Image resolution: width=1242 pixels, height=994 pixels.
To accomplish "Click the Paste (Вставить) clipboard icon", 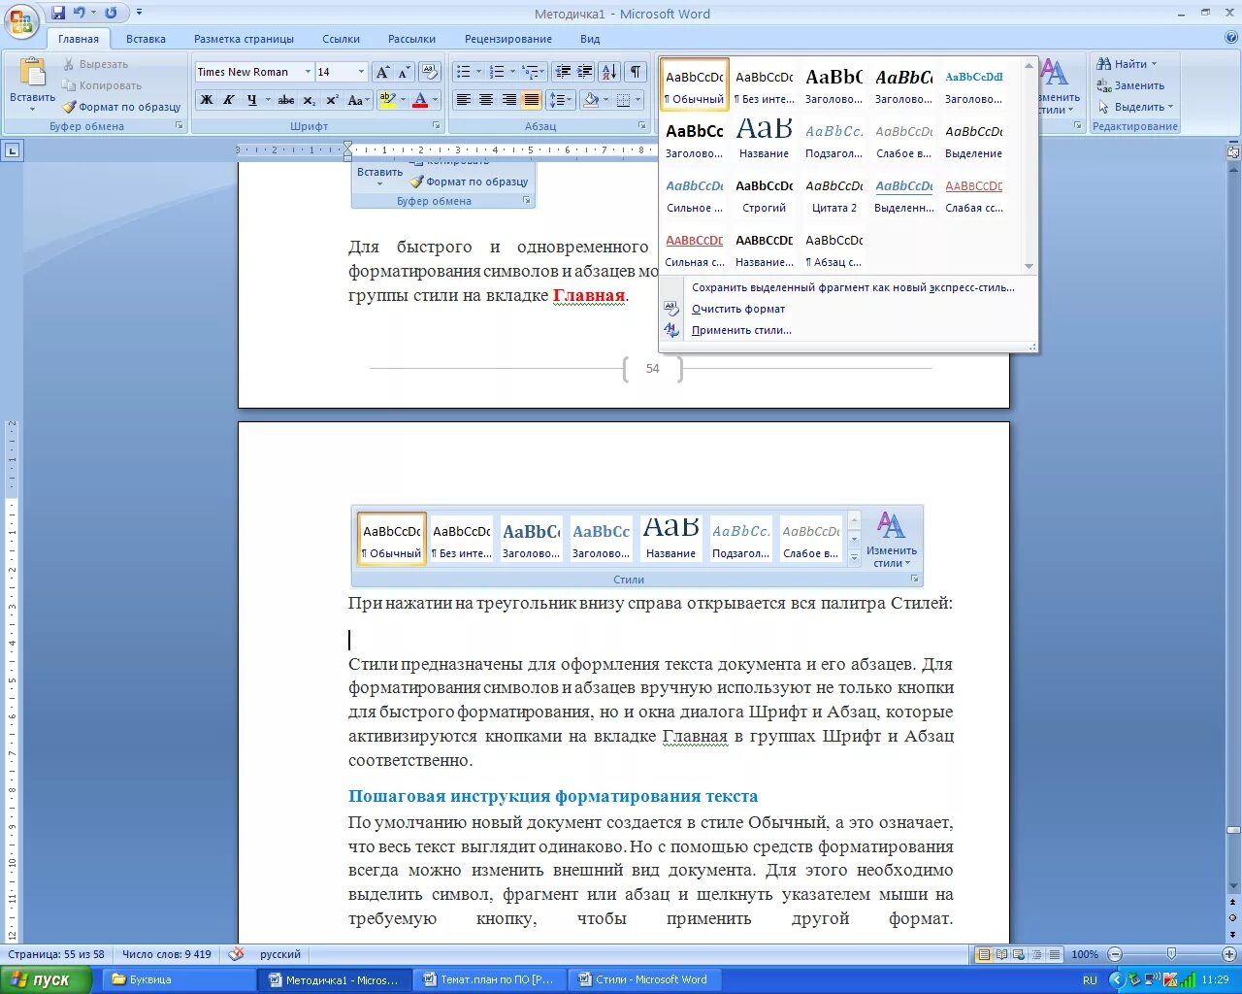I will (x=32, y=74).
